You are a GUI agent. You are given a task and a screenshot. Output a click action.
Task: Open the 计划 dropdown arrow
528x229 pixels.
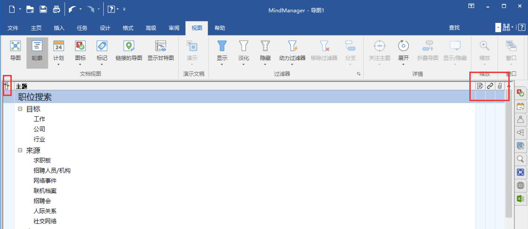tap(59, 65)
